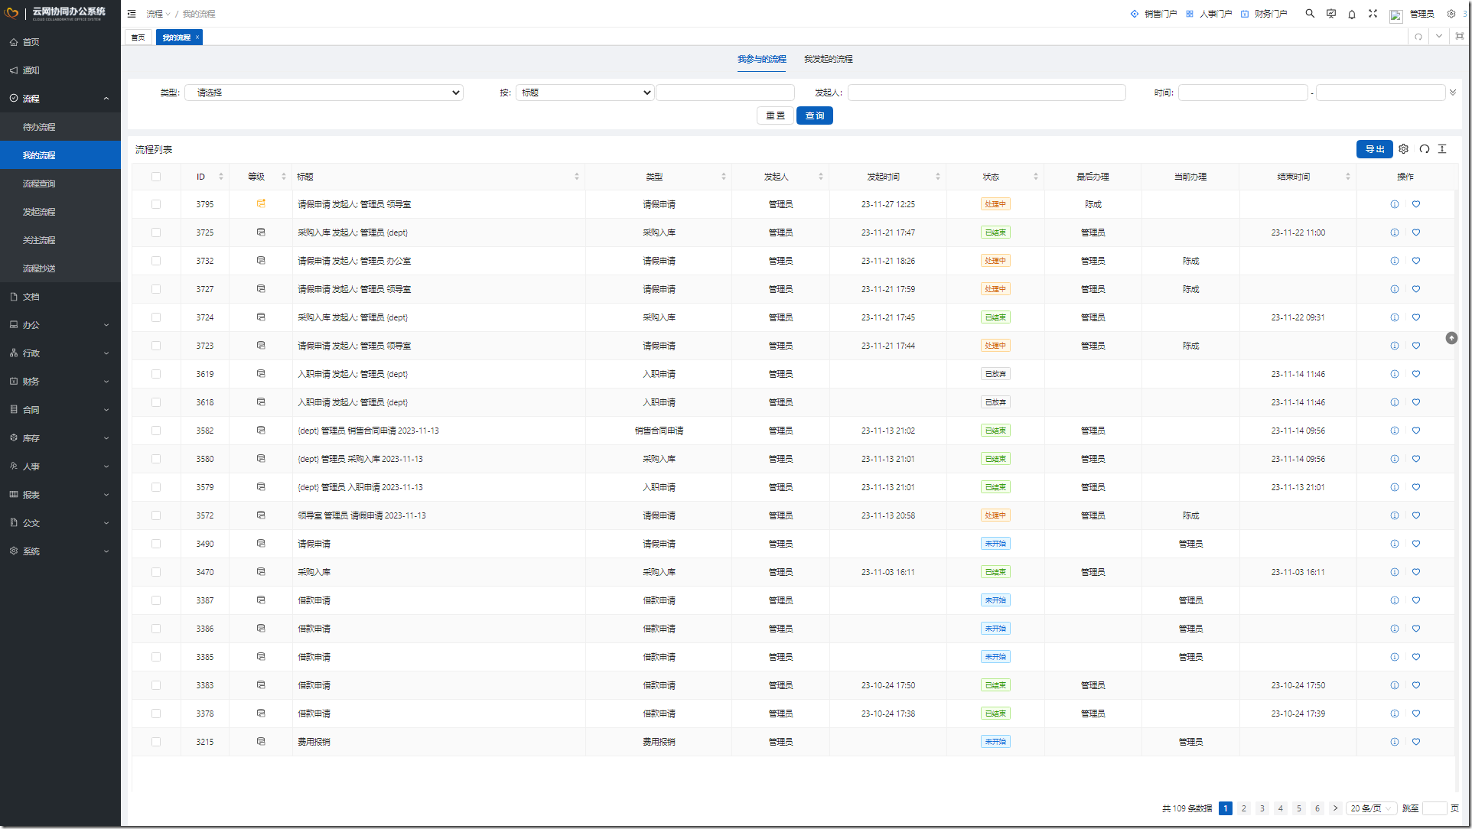Viewport: 1472px width, 829px height.
Task: Open the message monitor icon in header
Action: 1331,14
